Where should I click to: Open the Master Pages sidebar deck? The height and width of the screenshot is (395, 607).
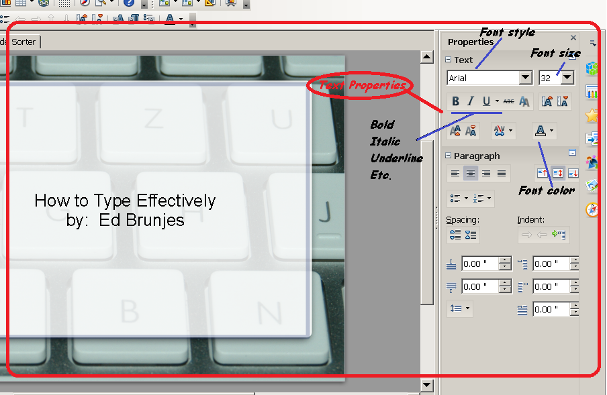(x=592, y=93)
